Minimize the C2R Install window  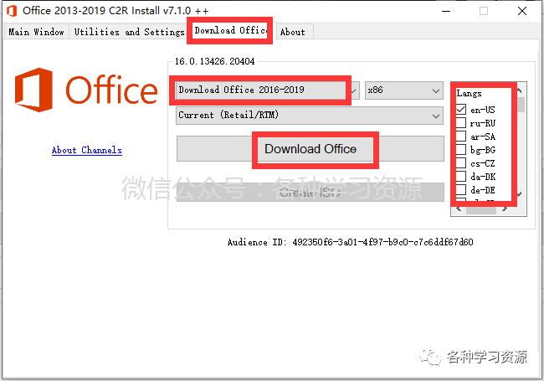(x=446, y=11)
